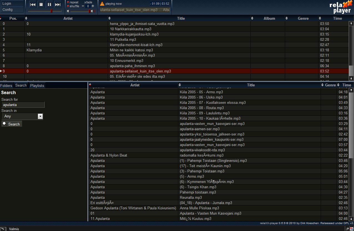Screen dimensions: 354x231
Task: Toggle the repeat option
Action: click(x=68, y=2)
